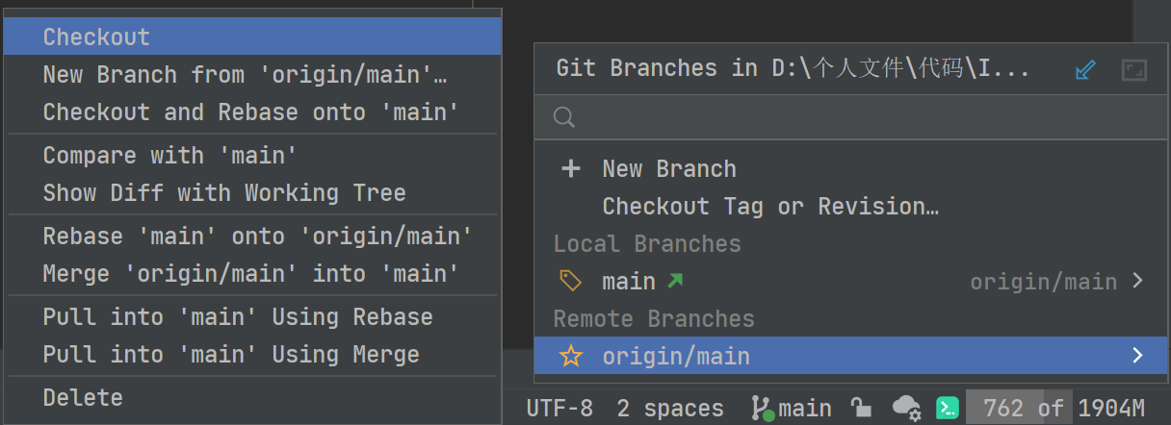
Task: Click Checkout Tag or Revision…
Action: point(769,206)
